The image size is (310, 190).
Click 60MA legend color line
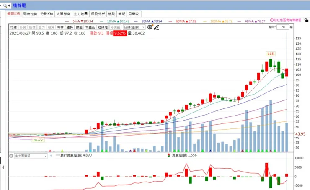point(170,21)
